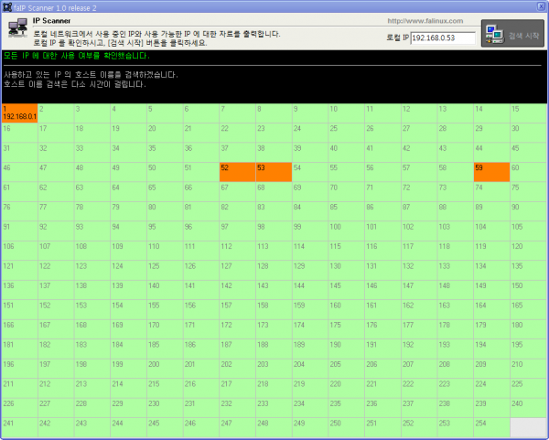Select IP cell 250
This screenshot has width=549, height=440.
point(347,427)
